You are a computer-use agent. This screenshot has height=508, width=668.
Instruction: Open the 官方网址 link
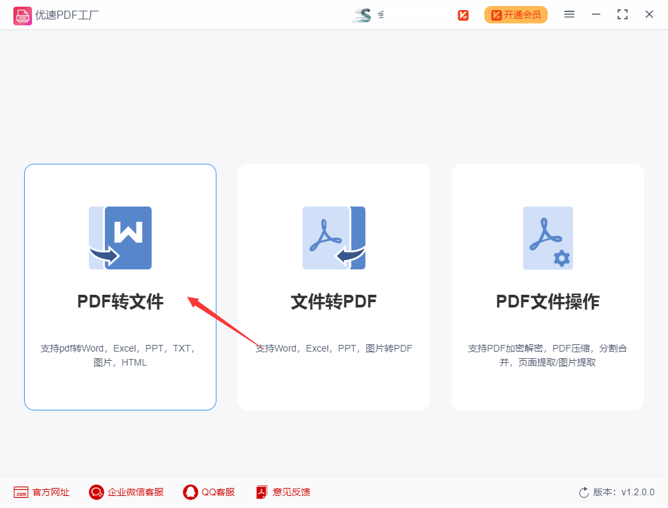(x=51, y=492)
